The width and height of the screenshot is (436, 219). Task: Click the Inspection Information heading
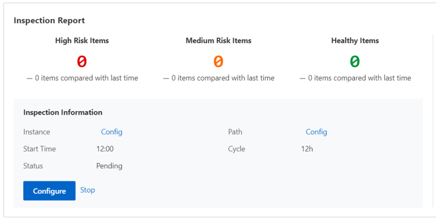(x=63, y=112)
